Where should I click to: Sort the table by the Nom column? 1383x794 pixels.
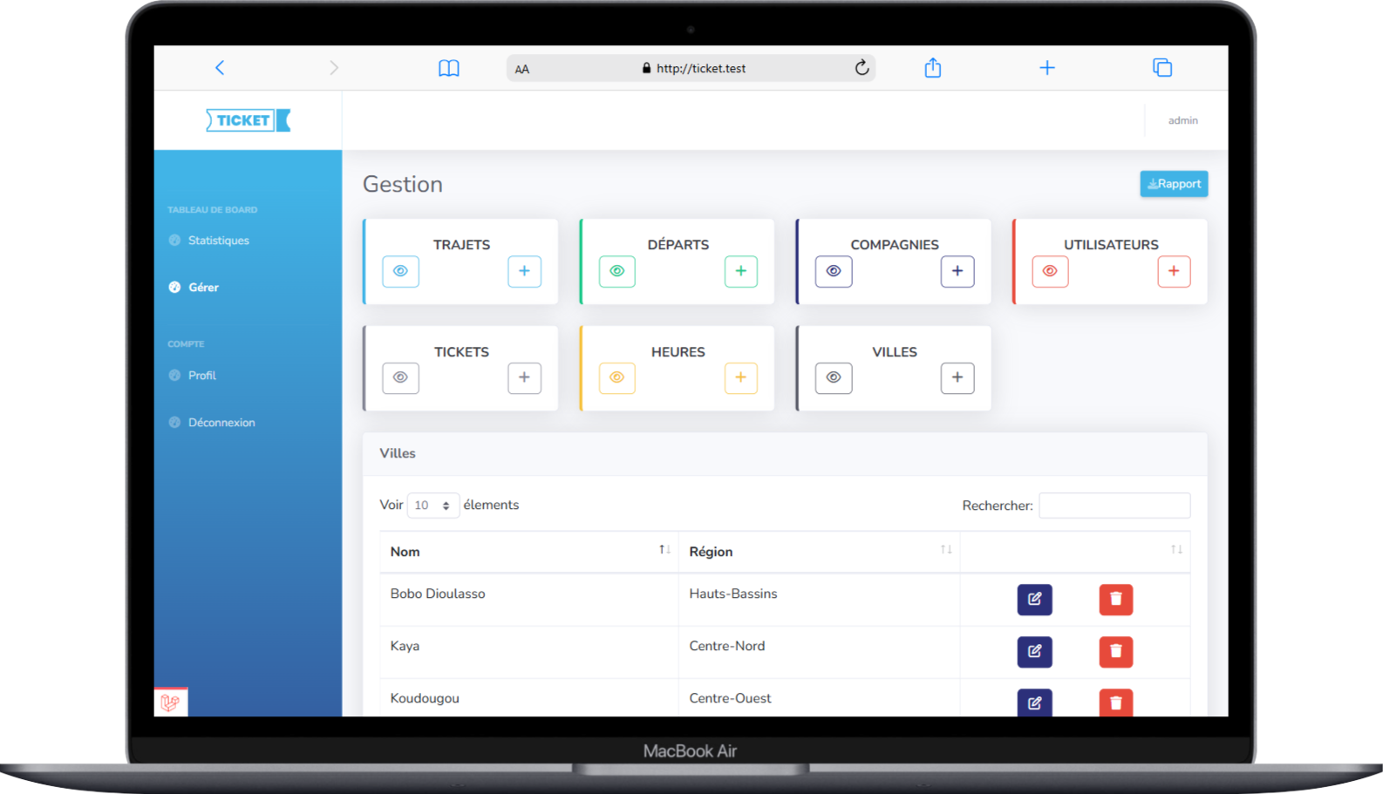(x=528, y=552)
